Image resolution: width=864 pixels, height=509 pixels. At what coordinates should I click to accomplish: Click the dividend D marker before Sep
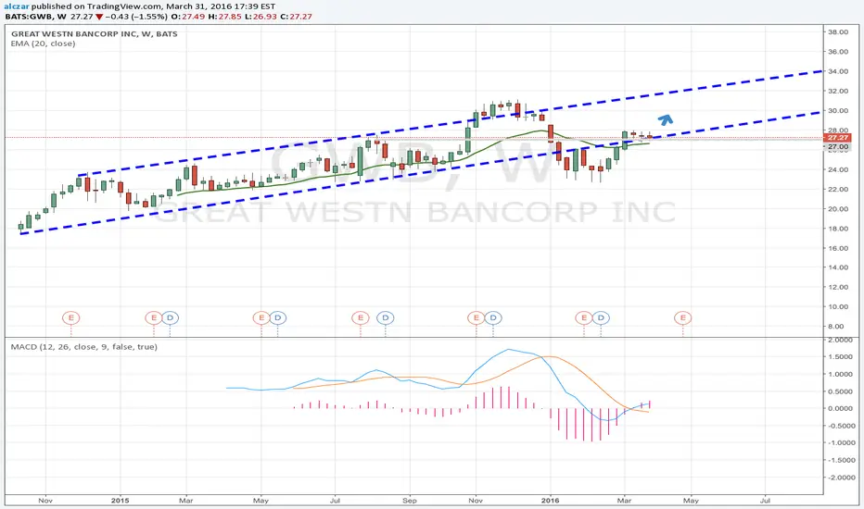click(x=385, y=317)
